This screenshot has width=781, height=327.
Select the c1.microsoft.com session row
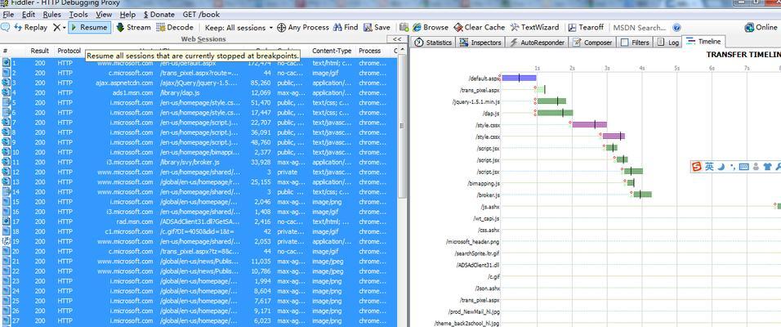coord(199,231)
